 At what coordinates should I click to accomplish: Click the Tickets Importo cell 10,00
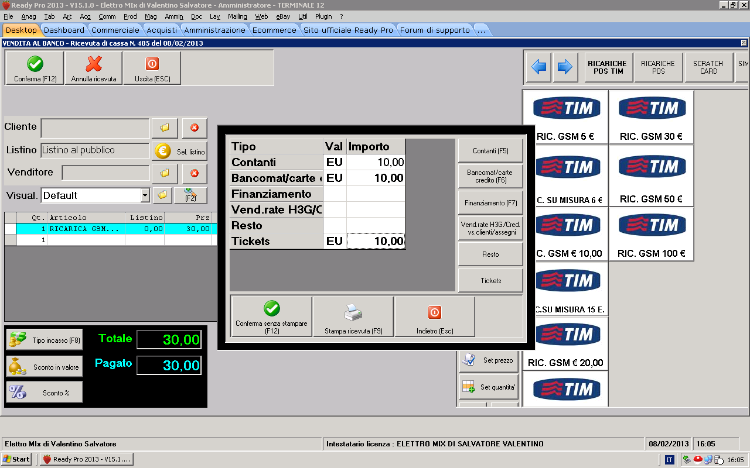[x=376, y=241]
